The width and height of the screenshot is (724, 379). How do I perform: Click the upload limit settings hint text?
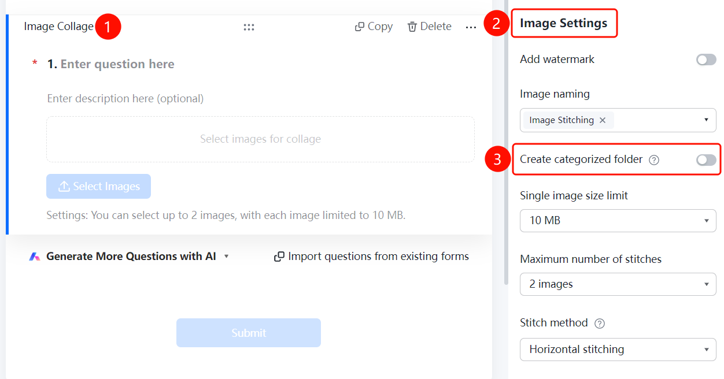(226, 215)
